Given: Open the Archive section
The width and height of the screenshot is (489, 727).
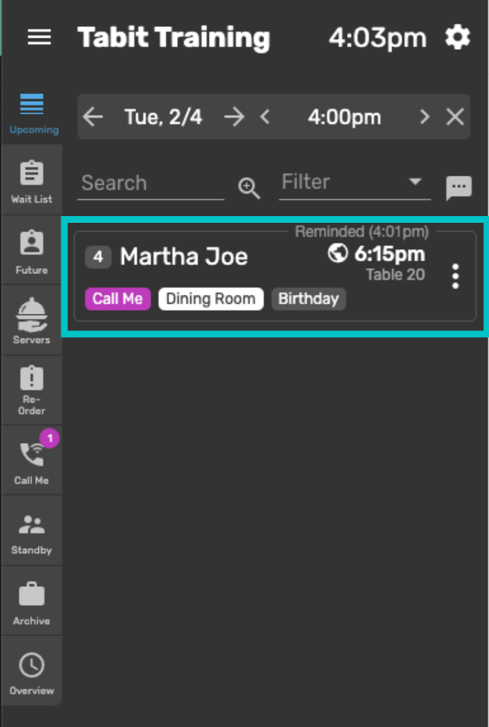Looking at the screenshot, I should 32,601.
